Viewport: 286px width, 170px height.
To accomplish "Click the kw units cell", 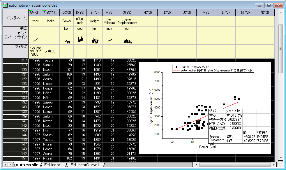I will (67, 29).
